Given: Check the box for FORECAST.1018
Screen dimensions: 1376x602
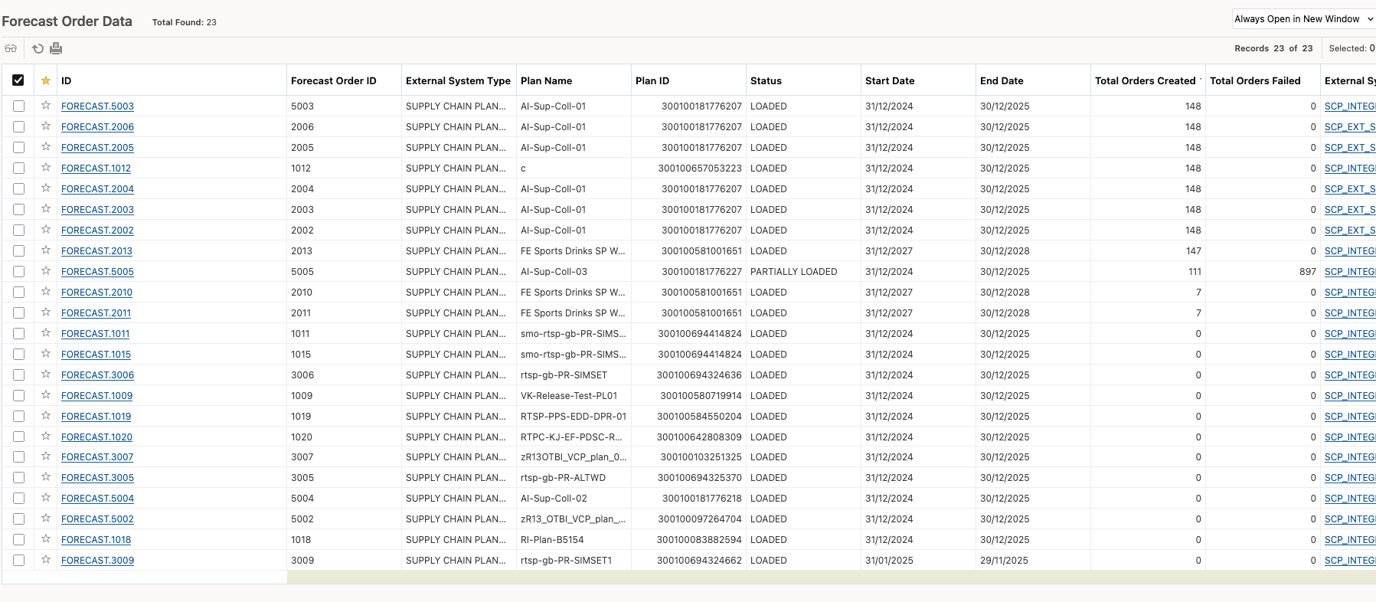Looking at the screenshot, I should tap(18, 540).
